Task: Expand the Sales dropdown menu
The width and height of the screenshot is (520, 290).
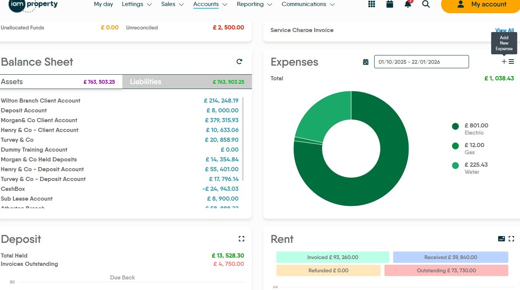Action: click(173, 5)
